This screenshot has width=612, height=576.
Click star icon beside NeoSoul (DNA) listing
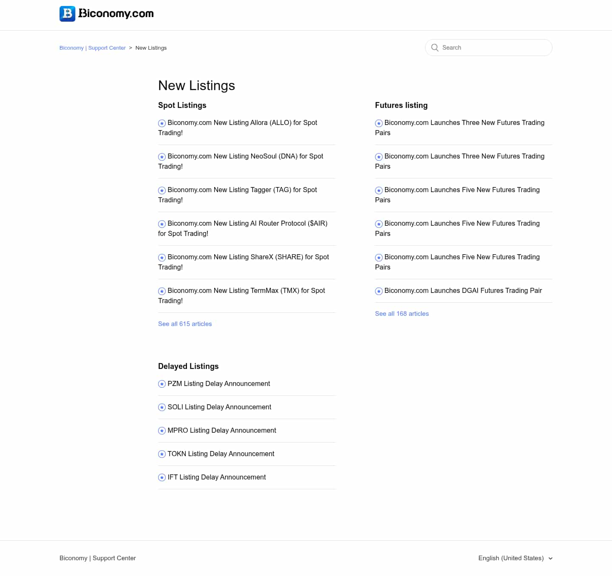162,157
